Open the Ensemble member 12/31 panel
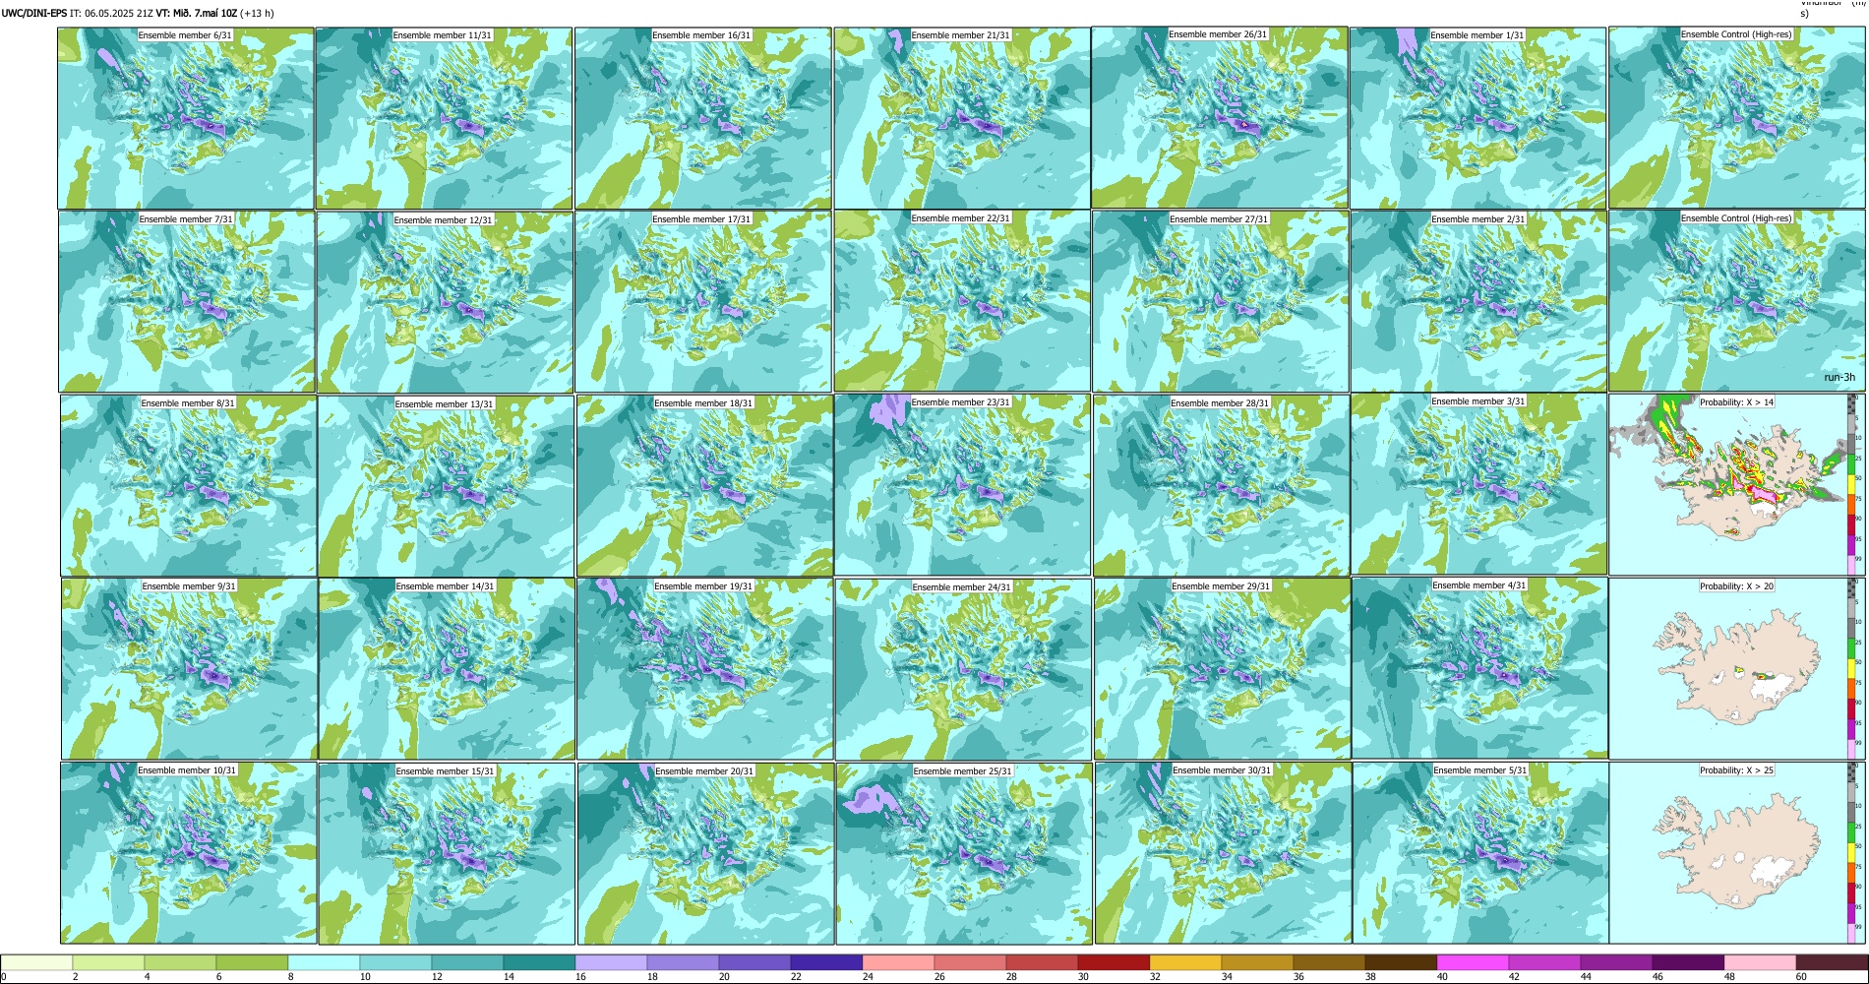This screenshot has height=984, width=1869. click(x=445, y=302)
